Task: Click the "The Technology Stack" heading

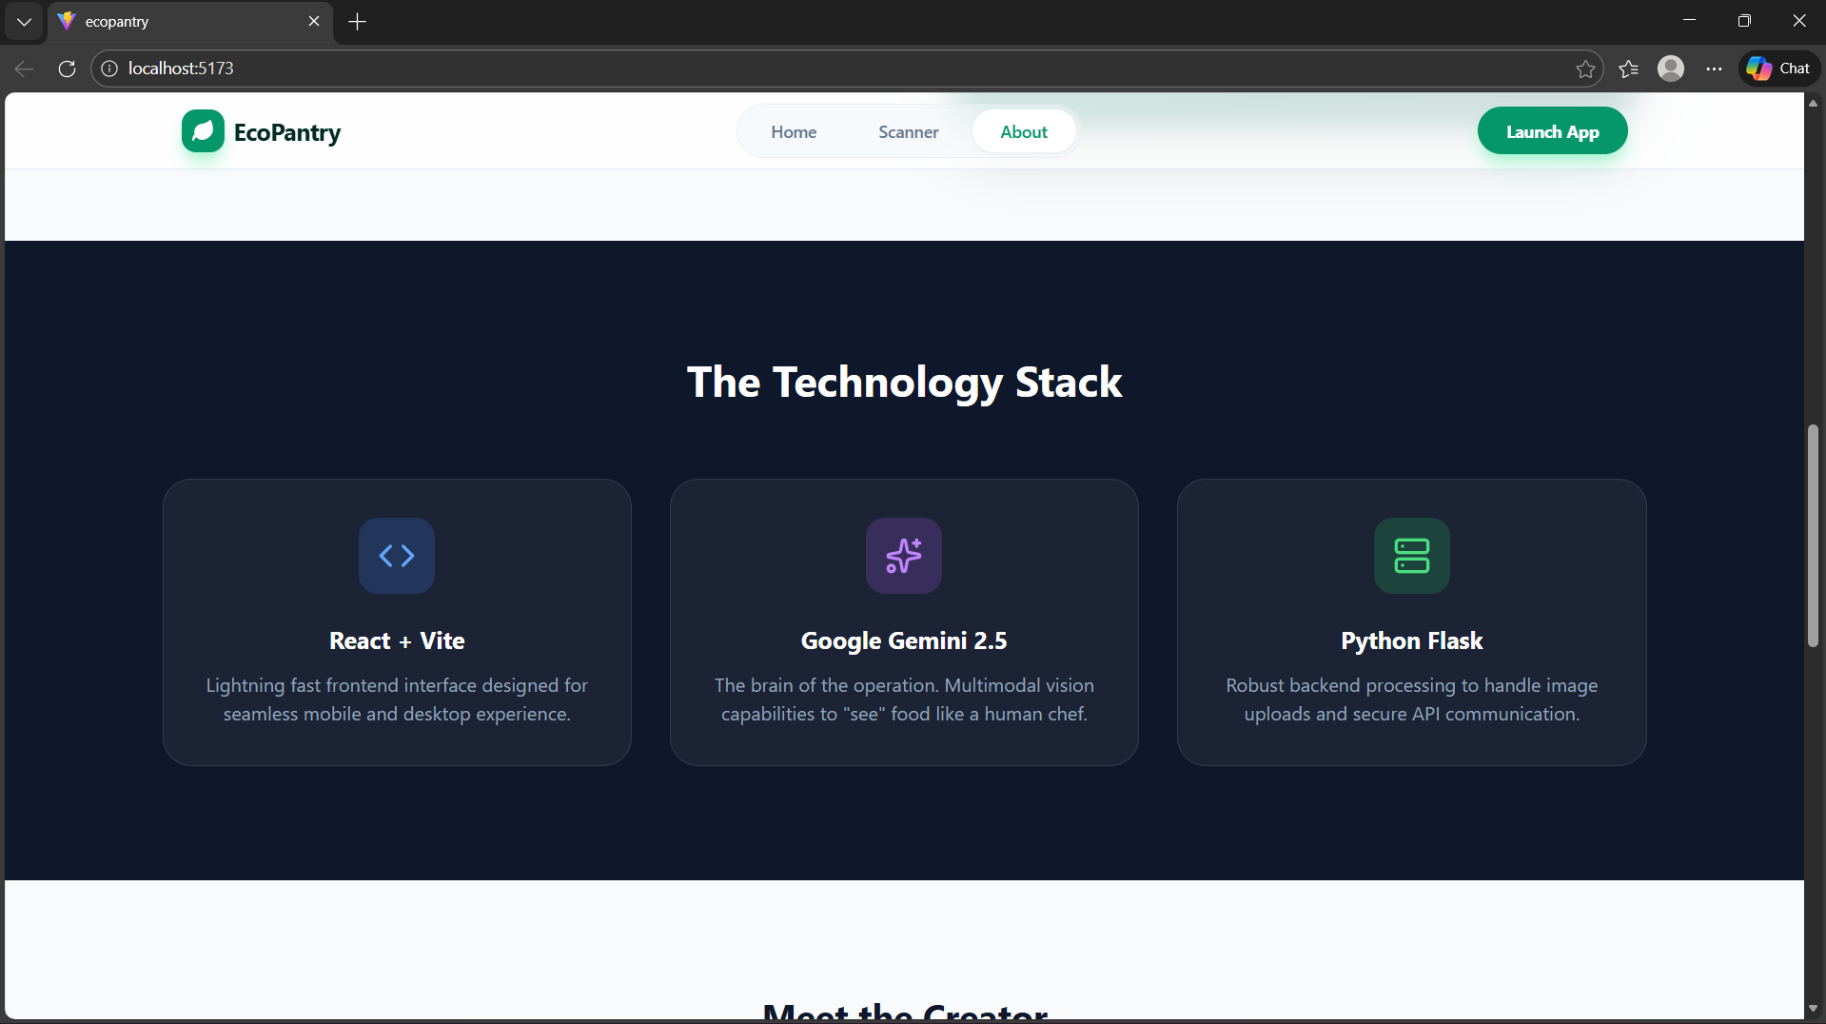Action: click(904, 382)
